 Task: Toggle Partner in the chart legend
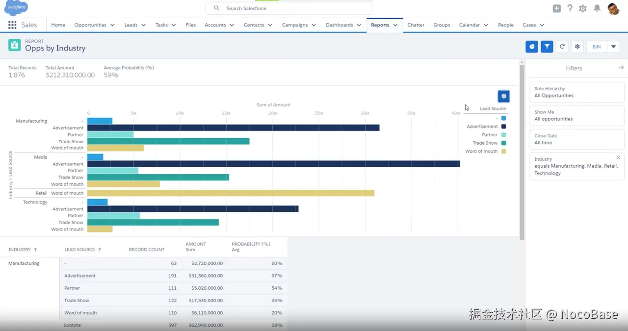point(493,134)
